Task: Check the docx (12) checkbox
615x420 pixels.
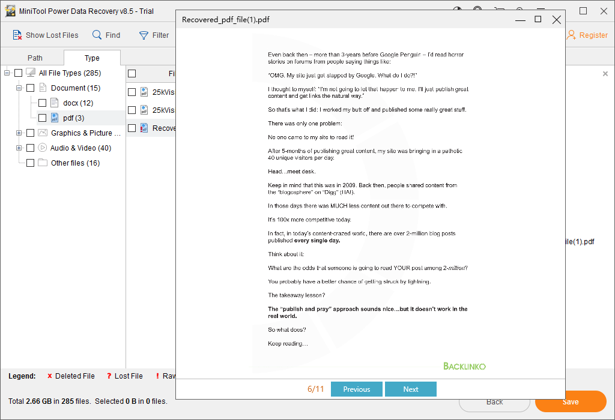Action: point(43,103)
